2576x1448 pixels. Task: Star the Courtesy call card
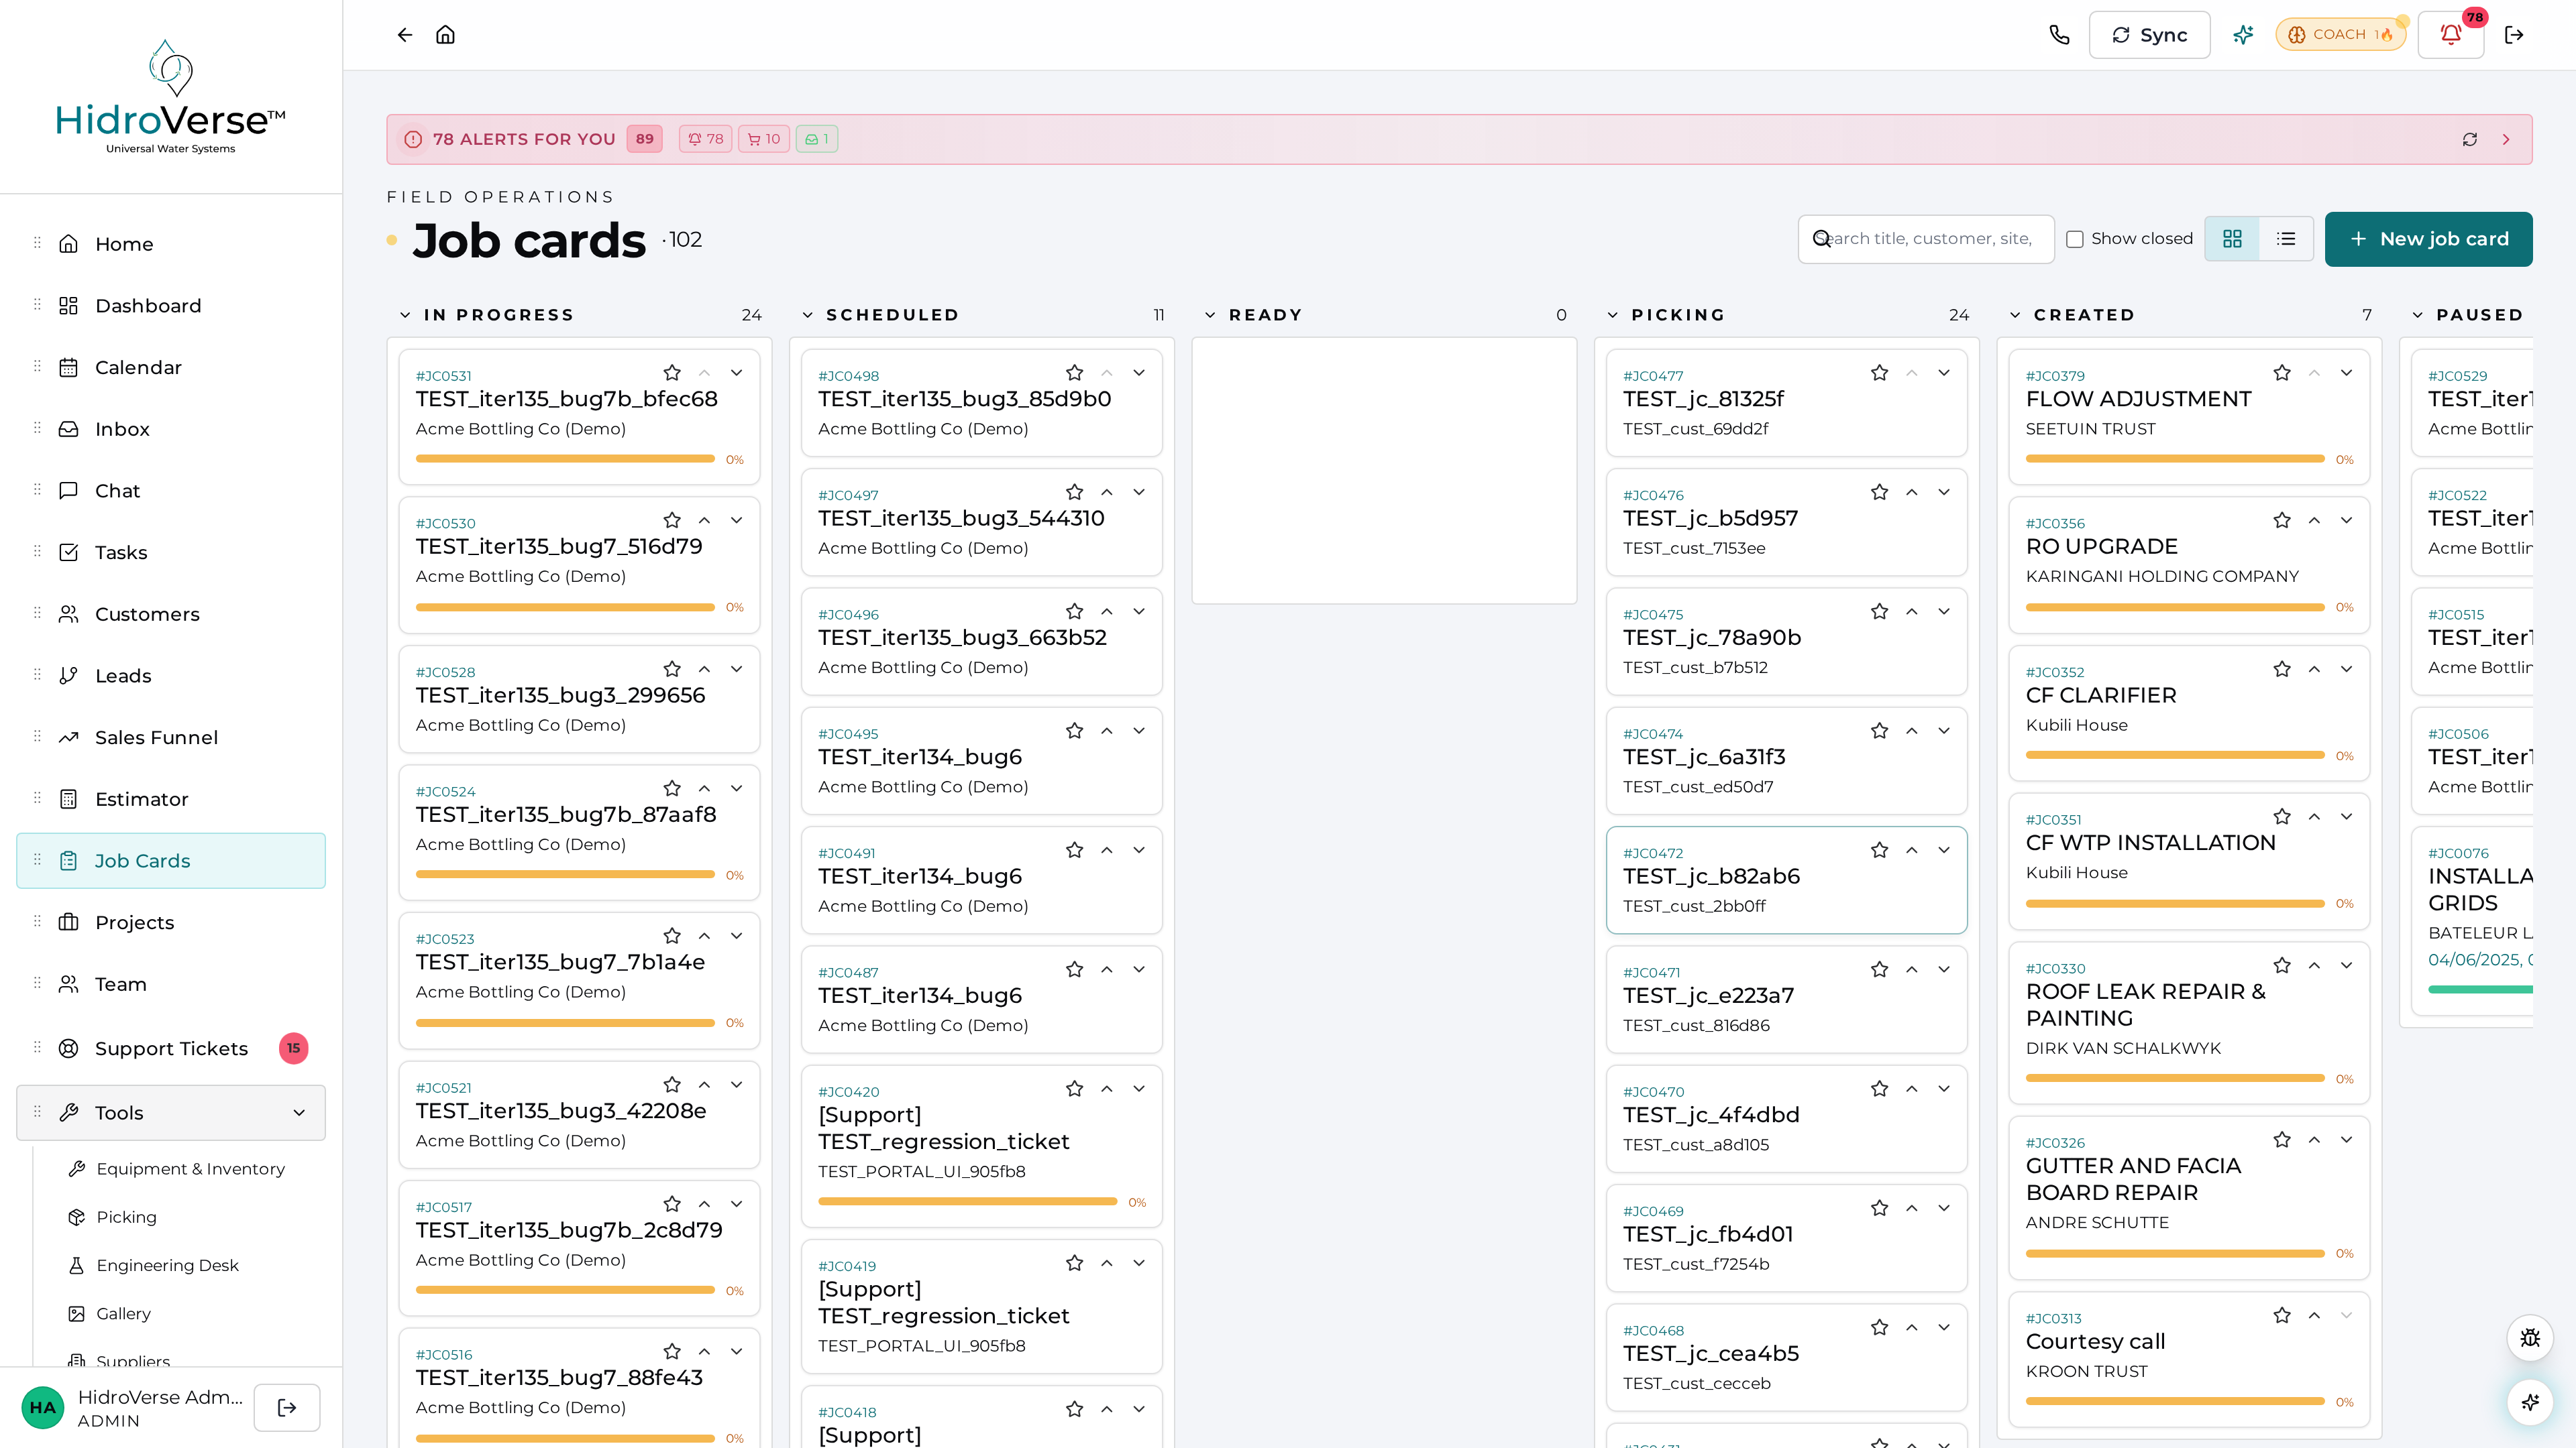(x=2281, y=1315)
